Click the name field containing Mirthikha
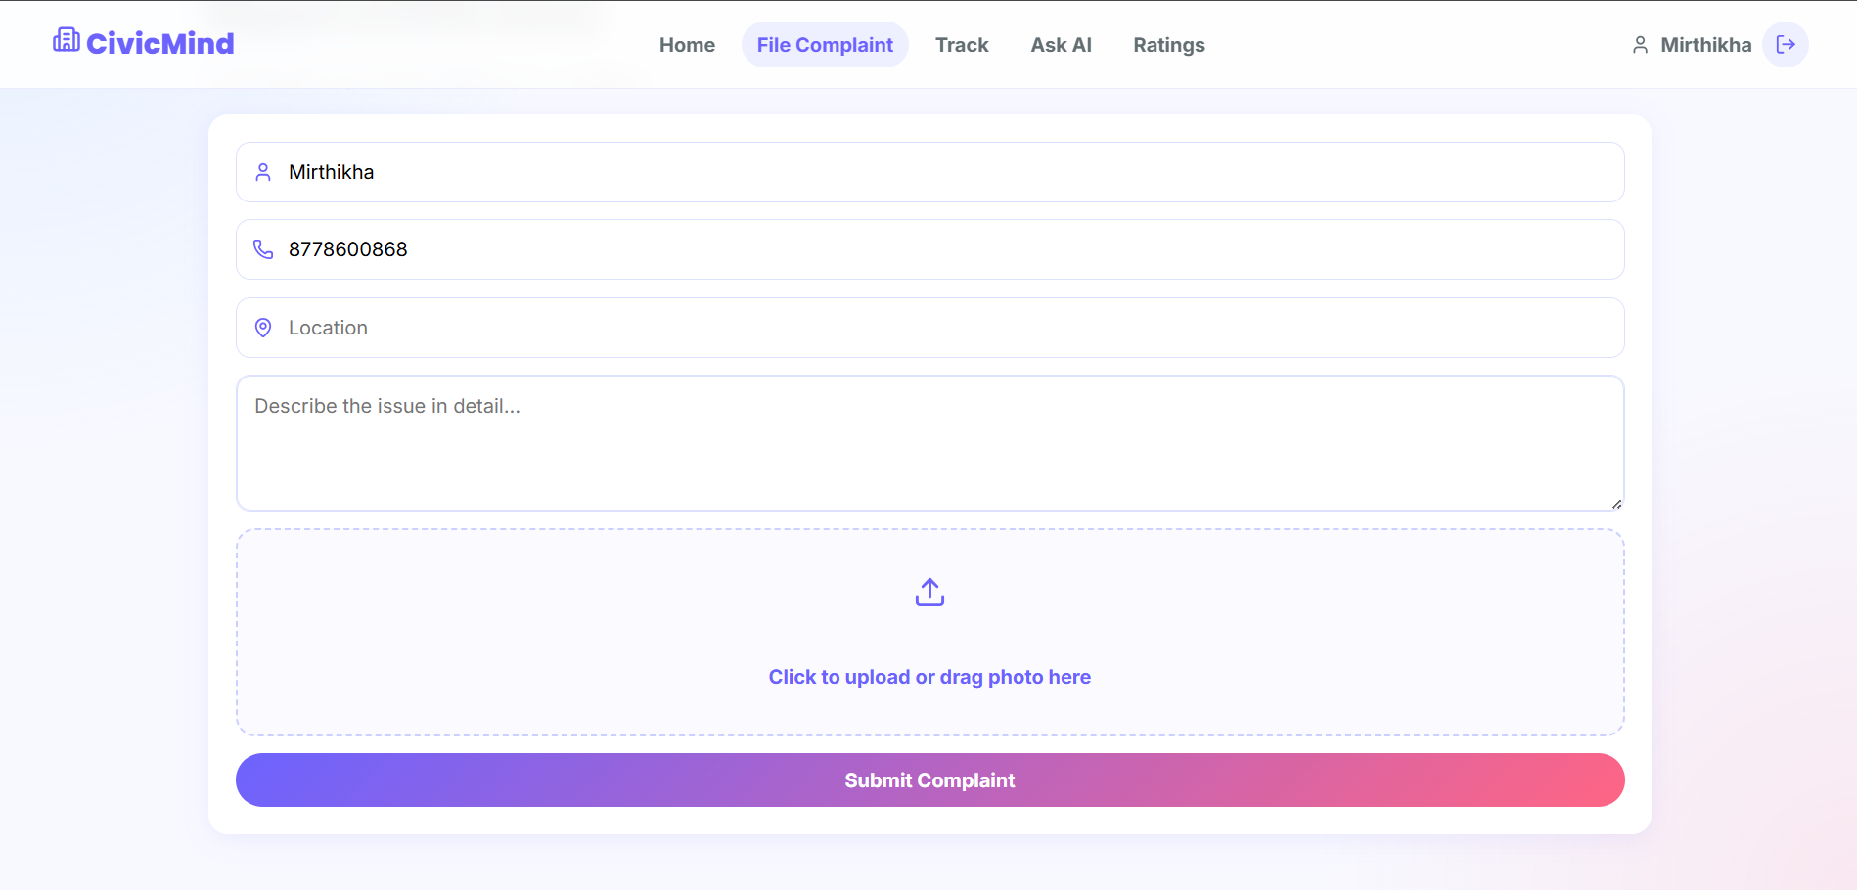 tap(929, 172)
